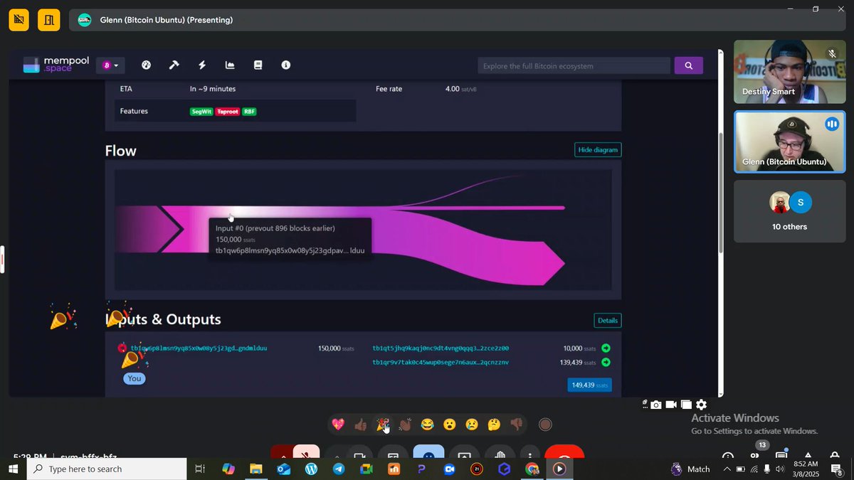Click Destiny Smart's video tile

tap(790, 72)
